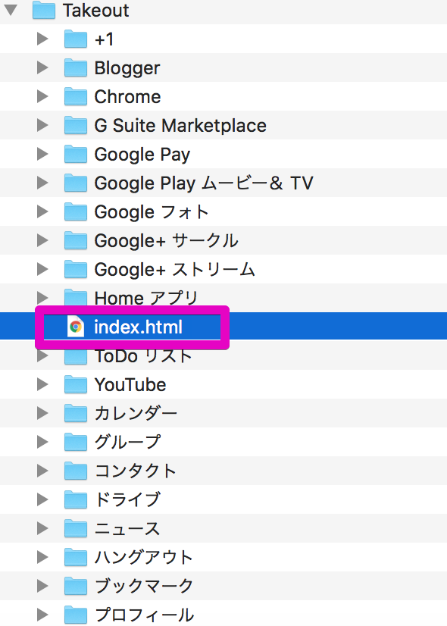Select the Chrome folder name
Image resolution: width=447 pixels, height=626 pixels.
click(127, 96)
